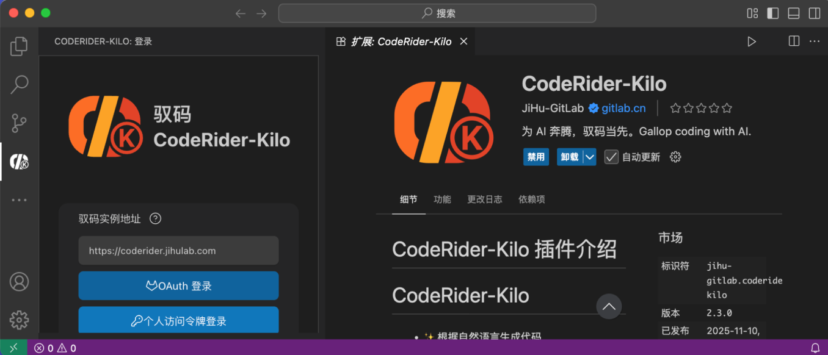Switch to the 功能 tab
Screen dimensions: 828x355
(x=442, y=199)
